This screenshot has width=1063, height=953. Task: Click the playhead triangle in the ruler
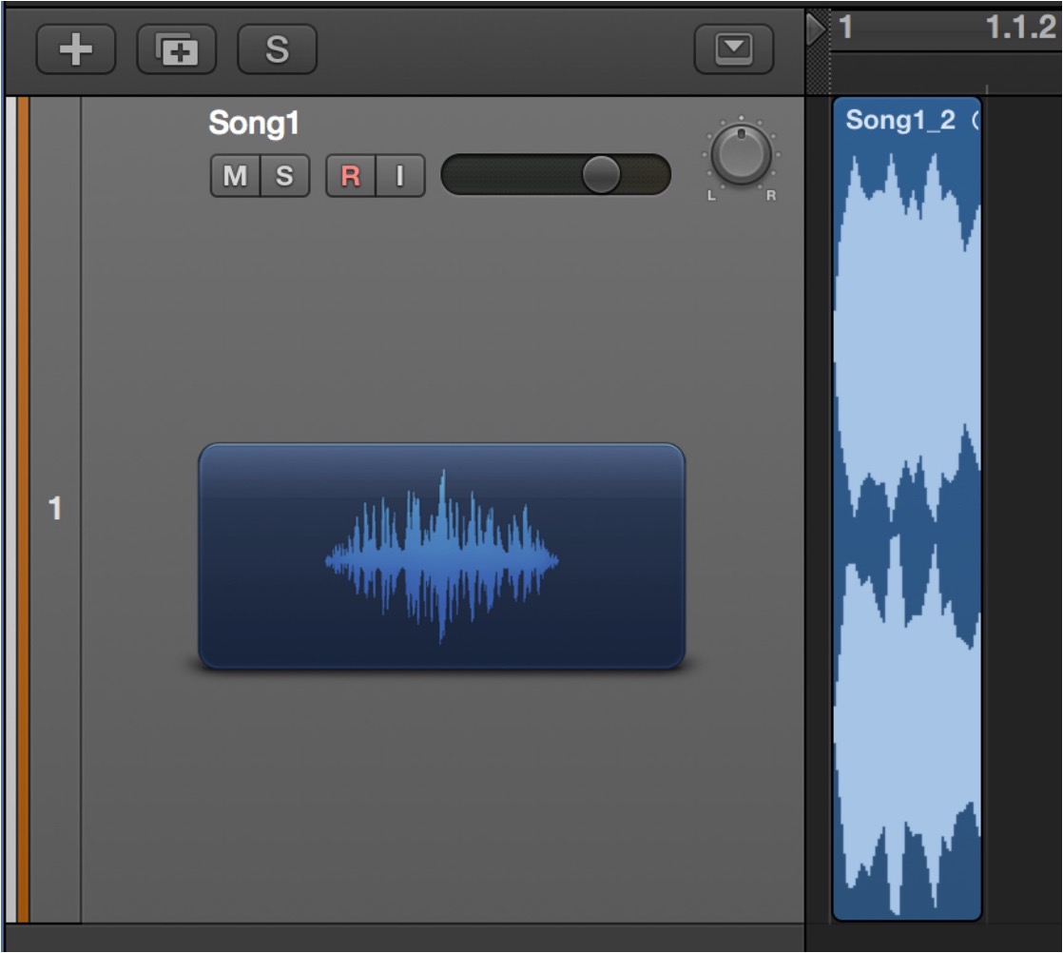[x=816, y=29]
